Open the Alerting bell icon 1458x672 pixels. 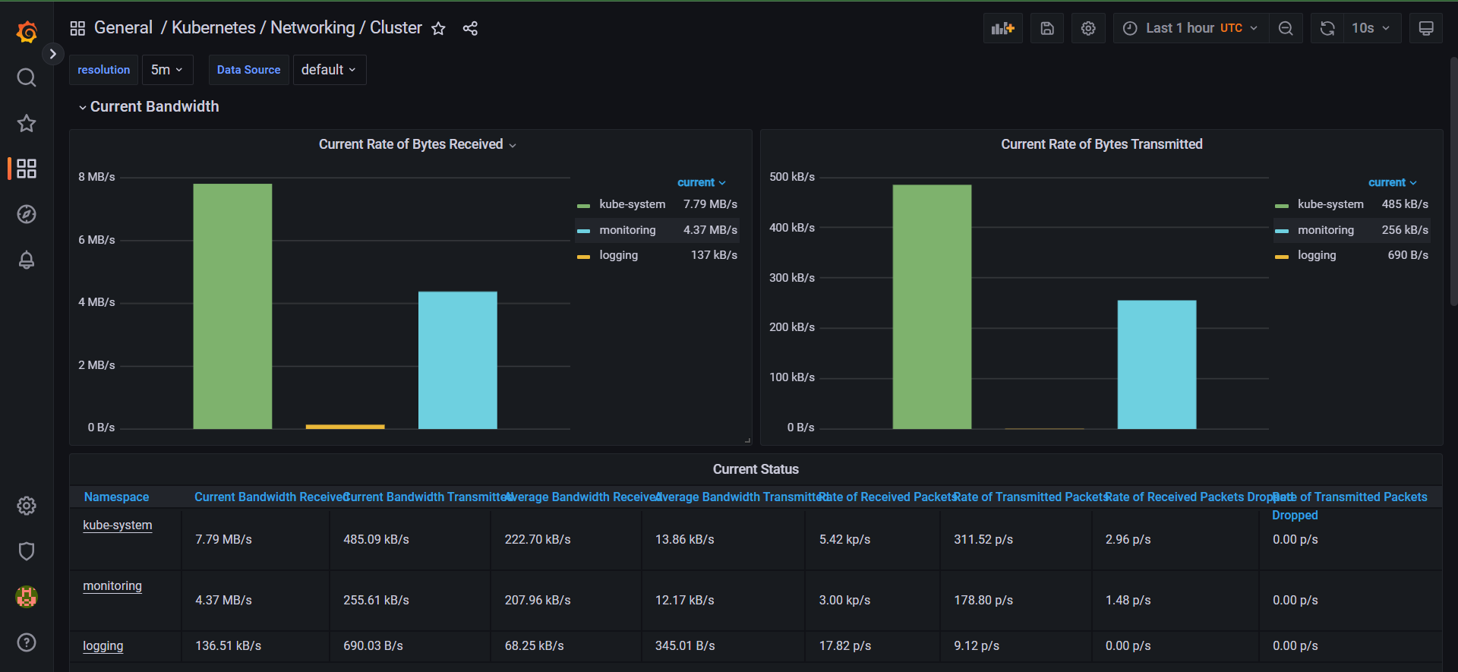tap(27, 260)
